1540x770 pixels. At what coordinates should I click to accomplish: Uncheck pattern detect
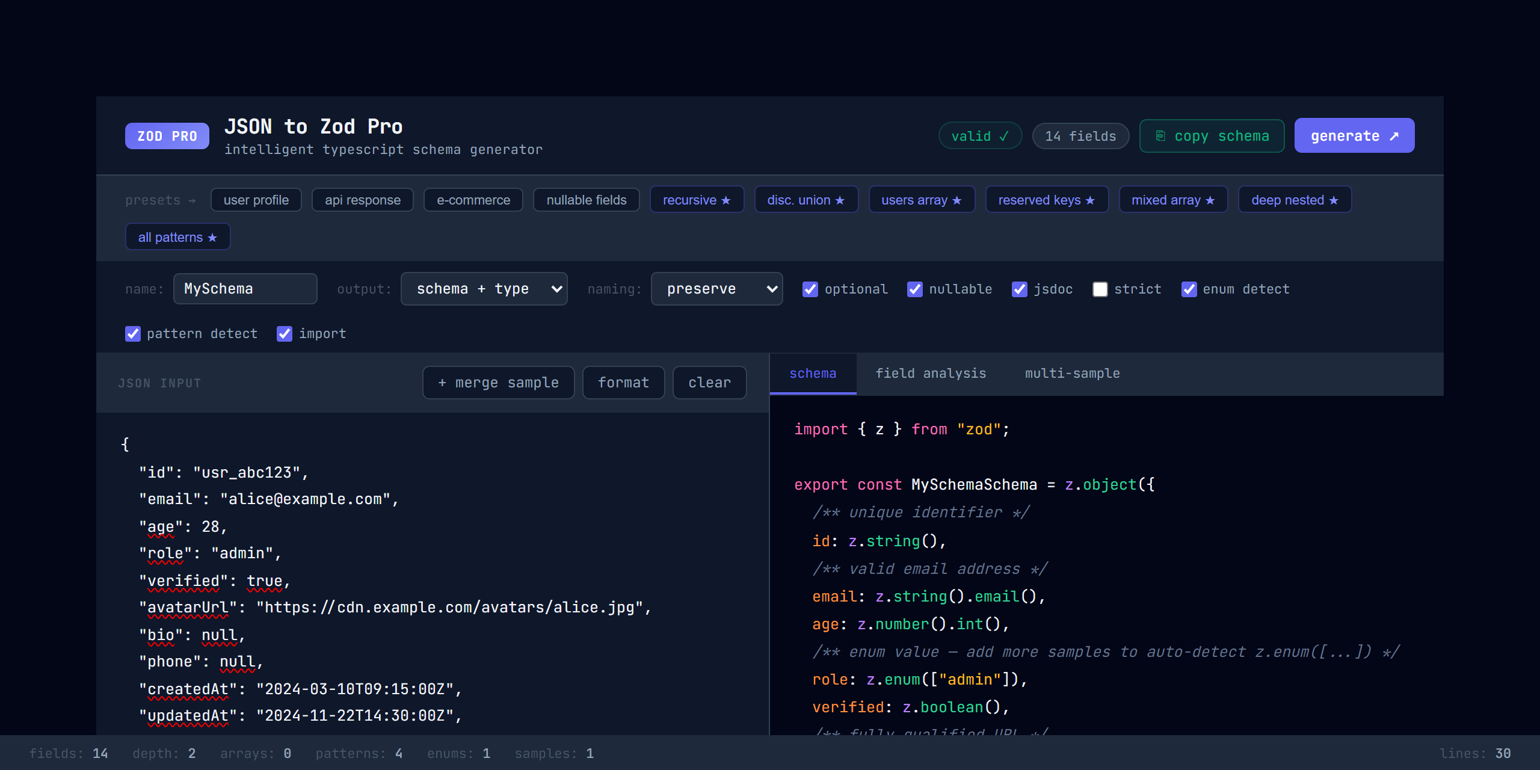(133, 334)
